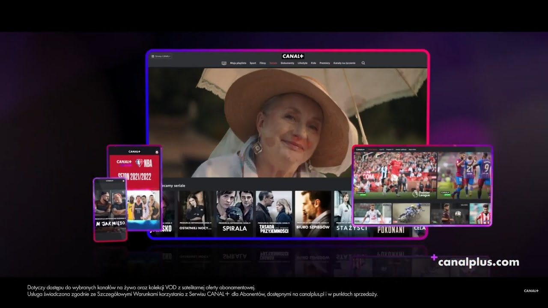Select the Seriale tab

(273, 63)
